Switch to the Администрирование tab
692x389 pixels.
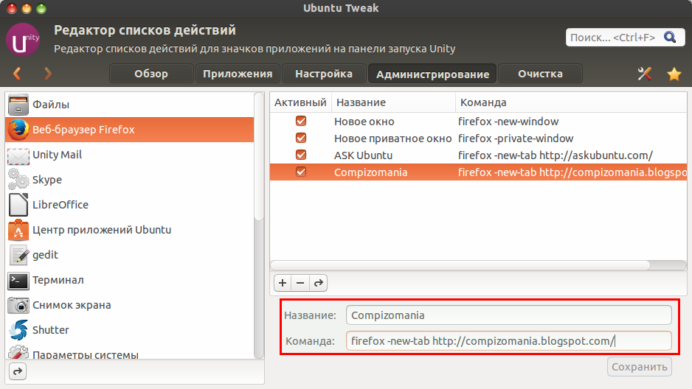tap(432, 74)
